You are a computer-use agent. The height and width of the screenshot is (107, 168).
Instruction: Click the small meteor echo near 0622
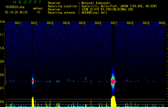(33, 81)
